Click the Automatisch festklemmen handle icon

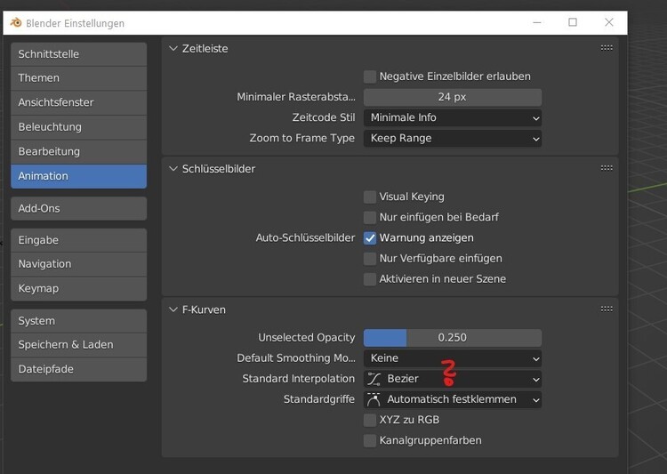pos(374,400)
